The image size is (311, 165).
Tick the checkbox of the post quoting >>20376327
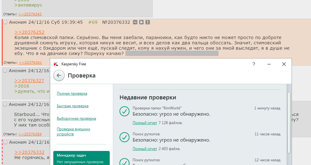click(x=5, y=71)
